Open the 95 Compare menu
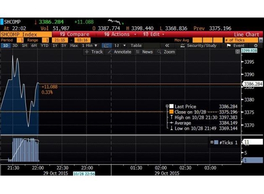Viewport: 264px width, 194px height. [75, 34]
